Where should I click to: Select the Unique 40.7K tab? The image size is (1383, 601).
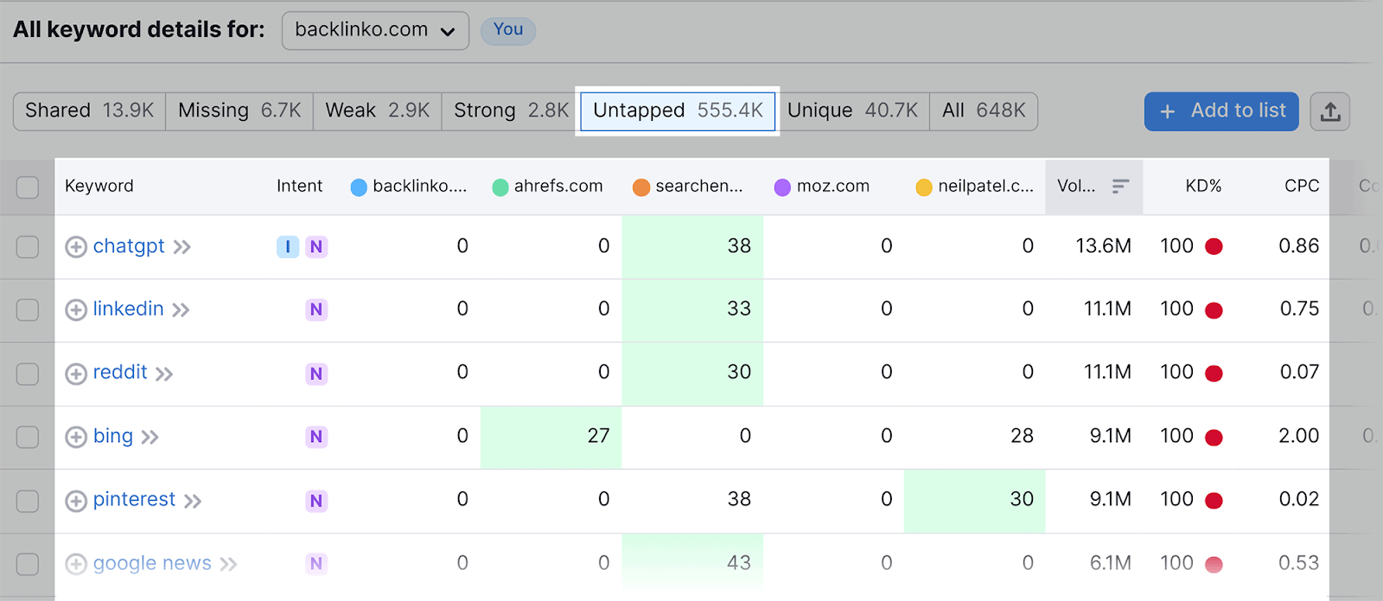(x=852, y=111)
